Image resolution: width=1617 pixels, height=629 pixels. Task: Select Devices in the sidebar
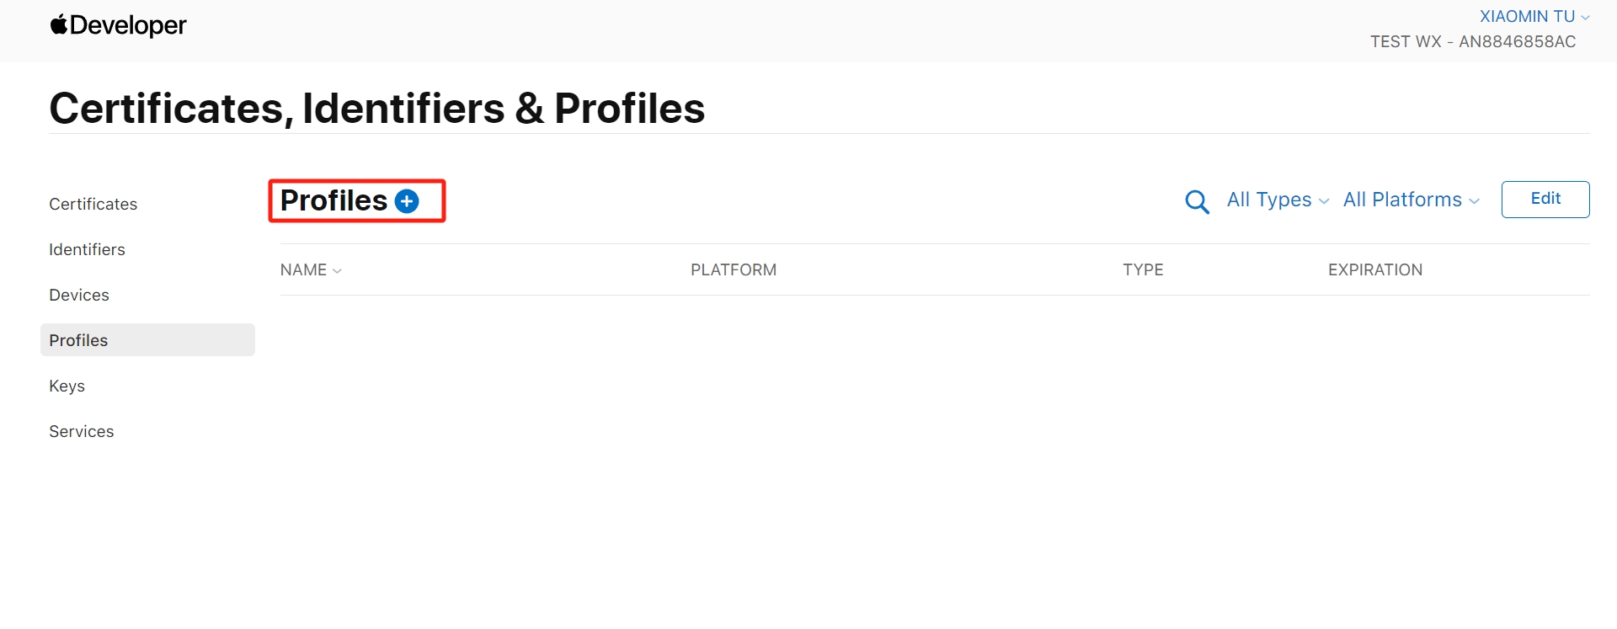79,295
